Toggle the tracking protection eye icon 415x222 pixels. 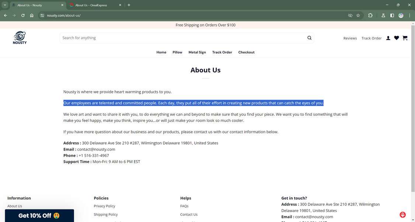pos(350,15)
